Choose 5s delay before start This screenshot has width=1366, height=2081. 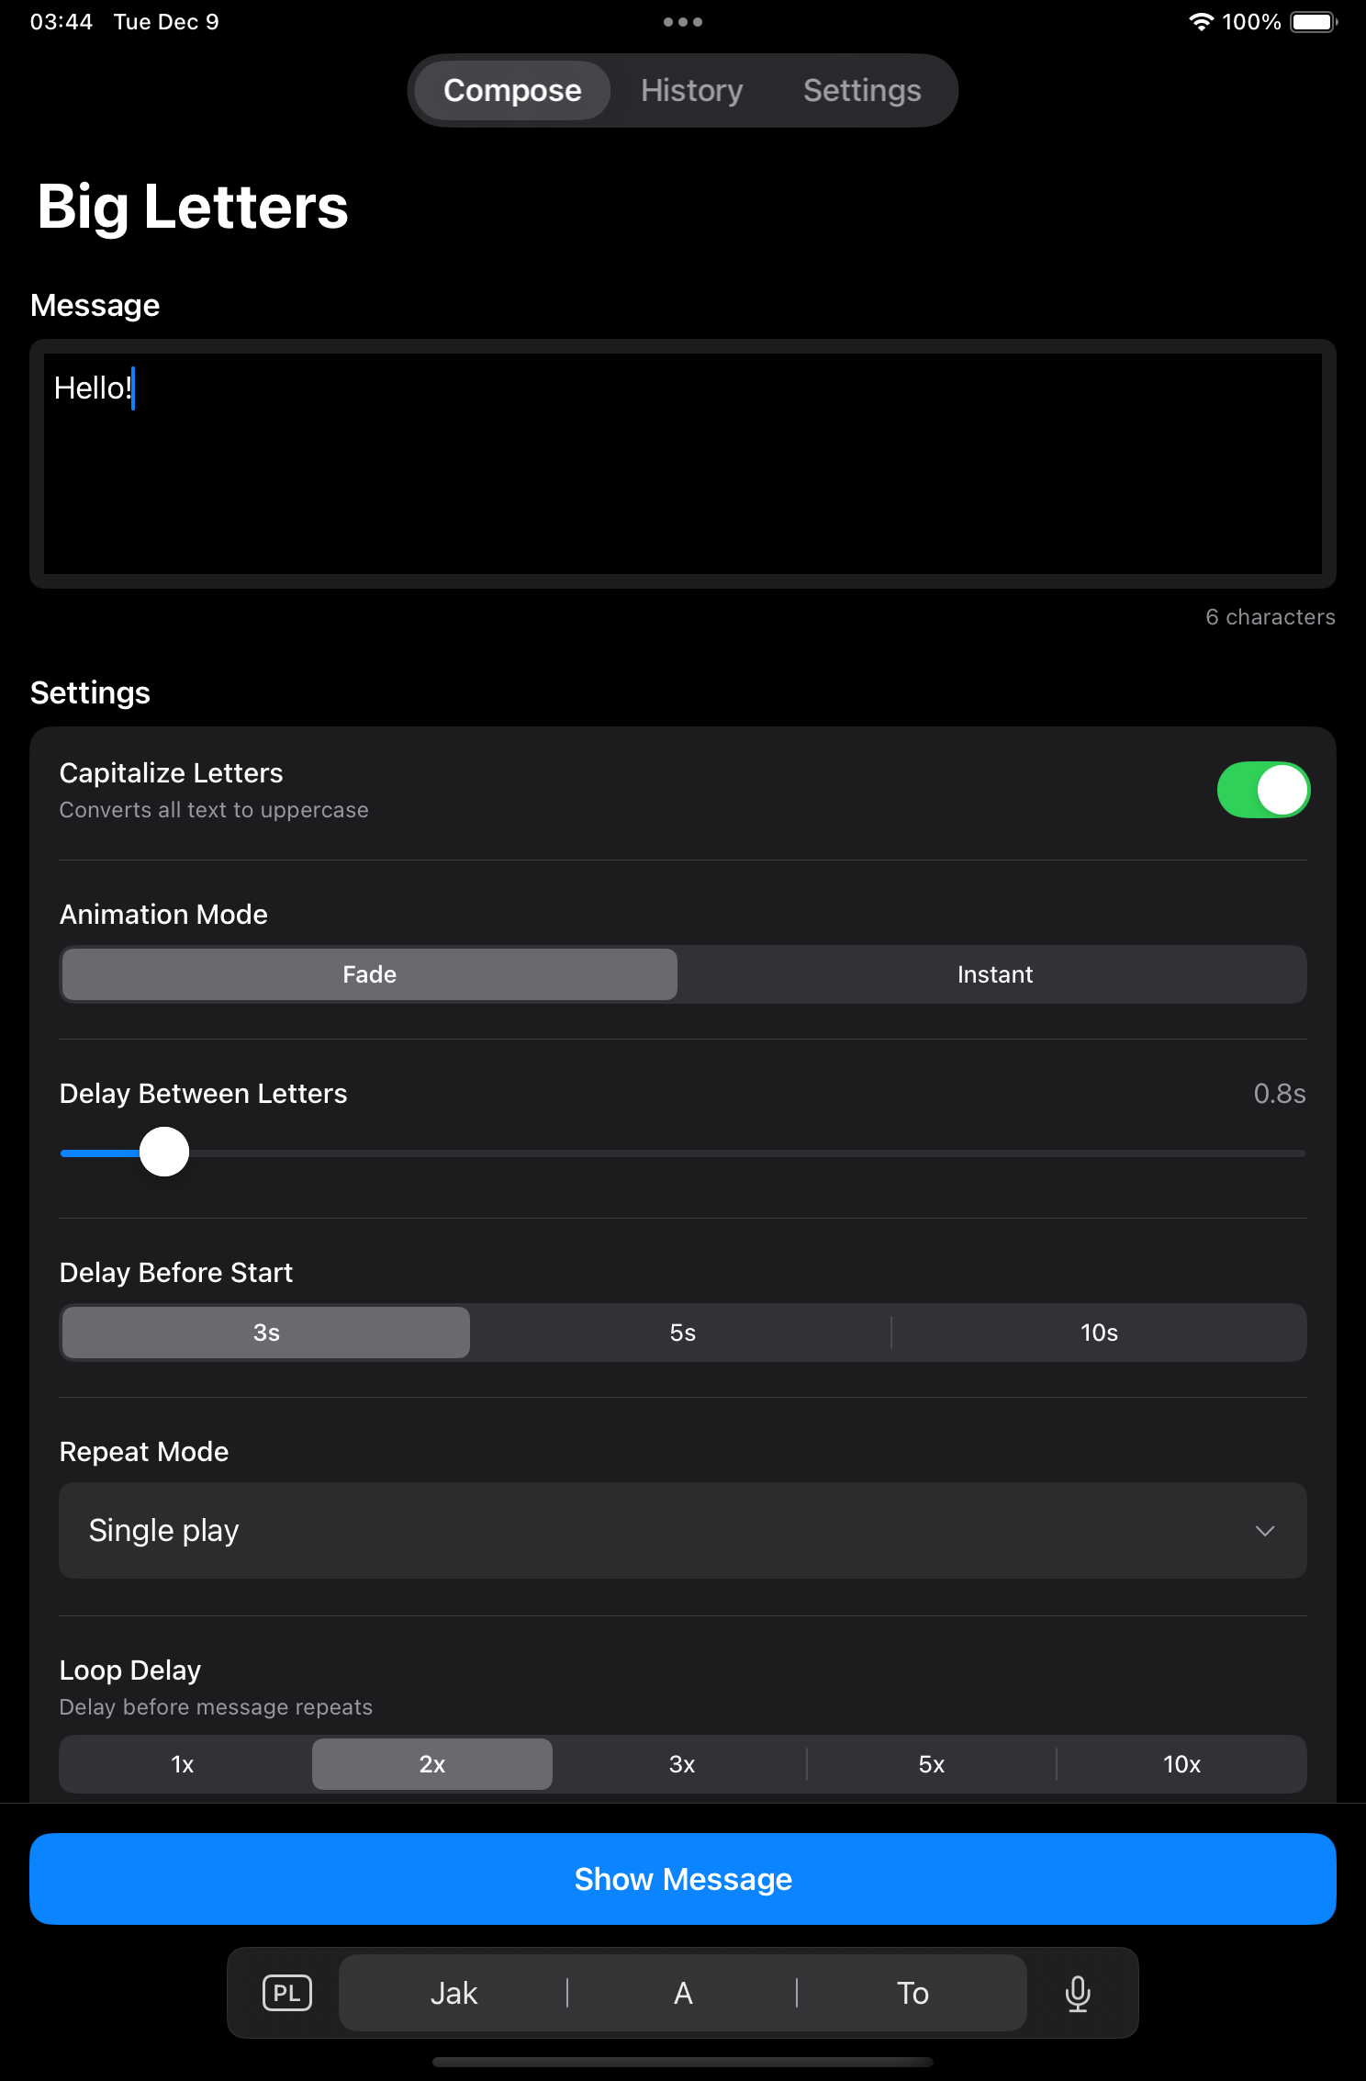pos(682,1333)
